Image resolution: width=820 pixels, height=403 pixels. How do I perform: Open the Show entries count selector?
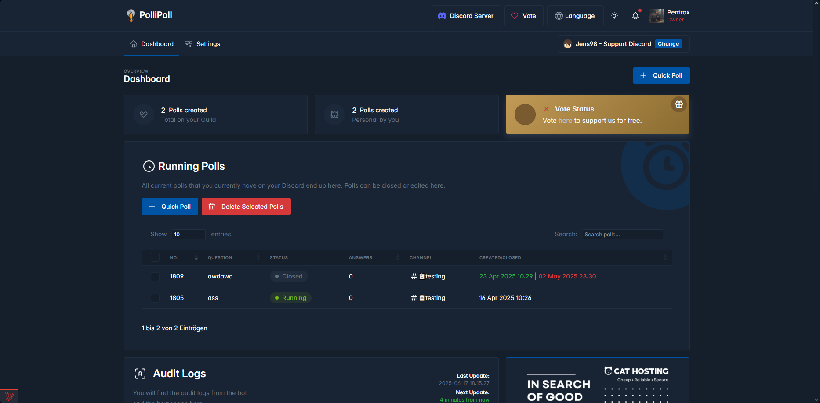(188, 234)
